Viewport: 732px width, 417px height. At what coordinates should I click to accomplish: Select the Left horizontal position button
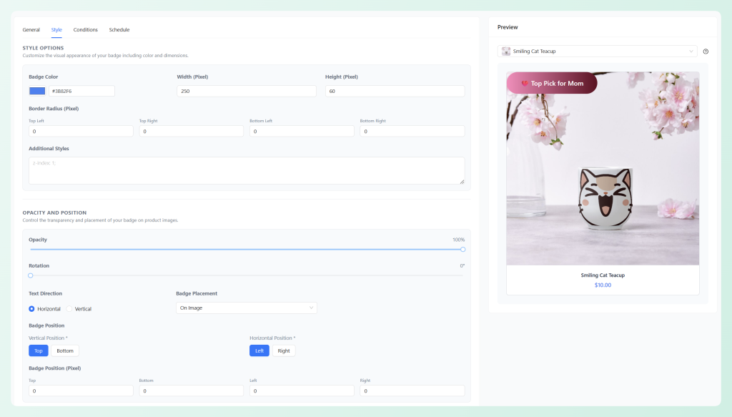click(259, 350)
